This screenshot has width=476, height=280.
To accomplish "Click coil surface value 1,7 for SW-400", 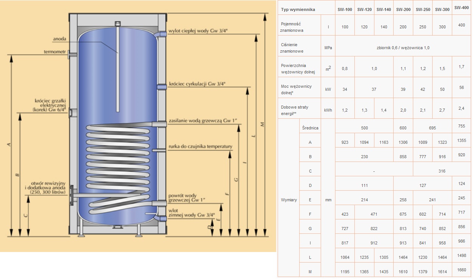I will pos(462,67).
